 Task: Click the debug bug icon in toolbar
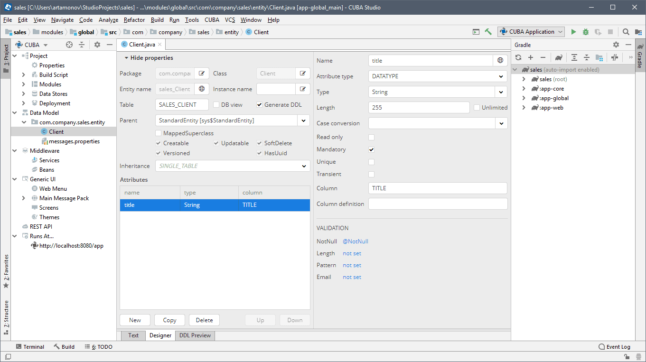click(586, 32)
